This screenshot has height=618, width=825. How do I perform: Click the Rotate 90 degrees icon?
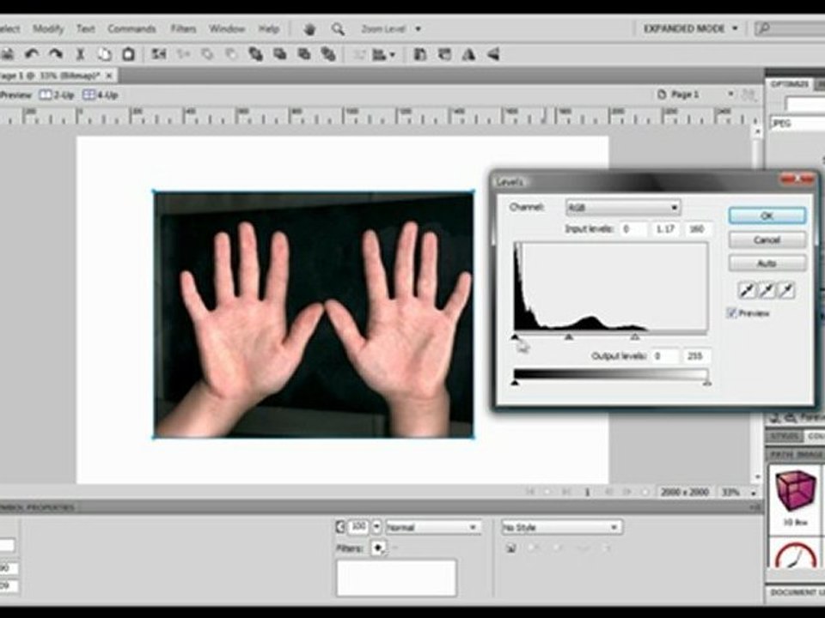pos(420,54)
